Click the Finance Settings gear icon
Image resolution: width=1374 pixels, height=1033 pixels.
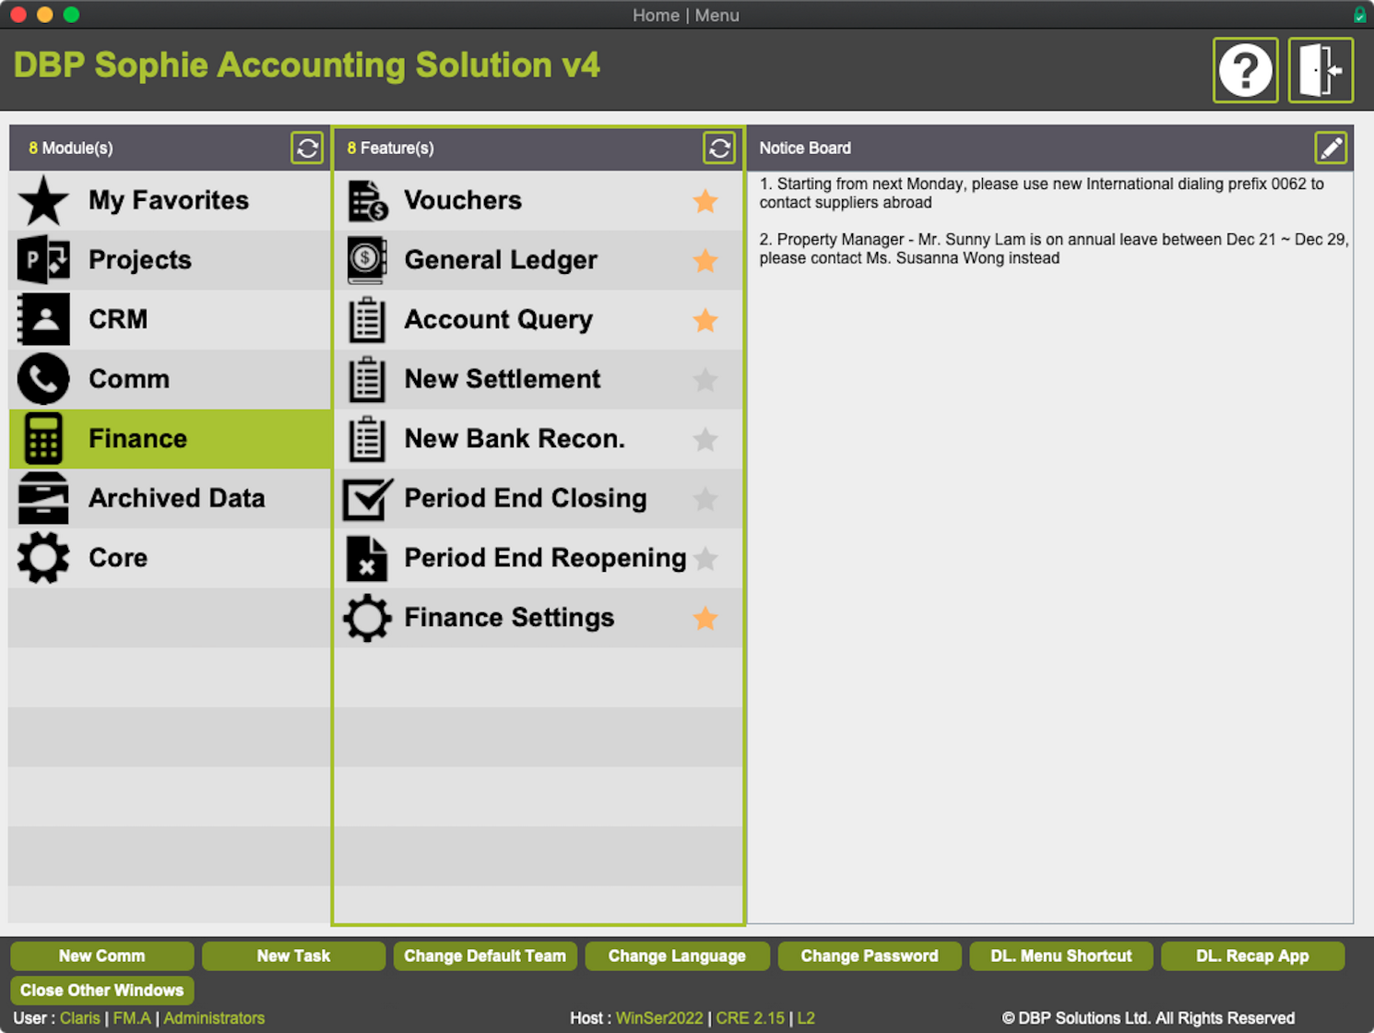click(367, 617)
